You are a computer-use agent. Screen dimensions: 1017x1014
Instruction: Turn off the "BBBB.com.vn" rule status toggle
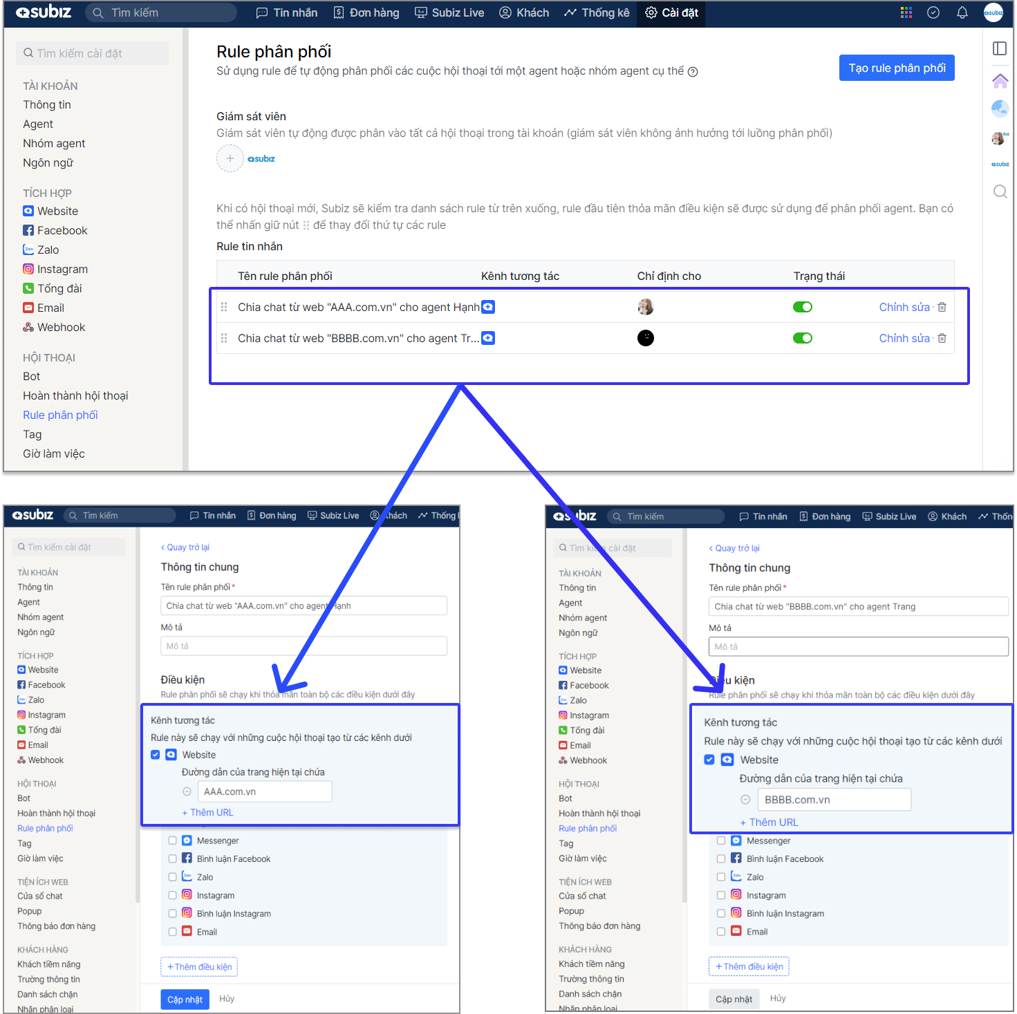pyautogui.click(x=802, y=338)
